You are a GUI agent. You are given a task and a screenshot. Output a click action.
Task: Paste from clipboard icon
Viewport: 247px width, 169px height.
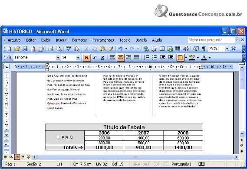(102, 49)
